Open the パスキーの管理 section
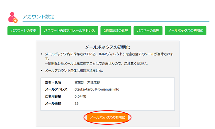This screenshot has height=129, width=215. pyautogui.click(x=148, y=31)
